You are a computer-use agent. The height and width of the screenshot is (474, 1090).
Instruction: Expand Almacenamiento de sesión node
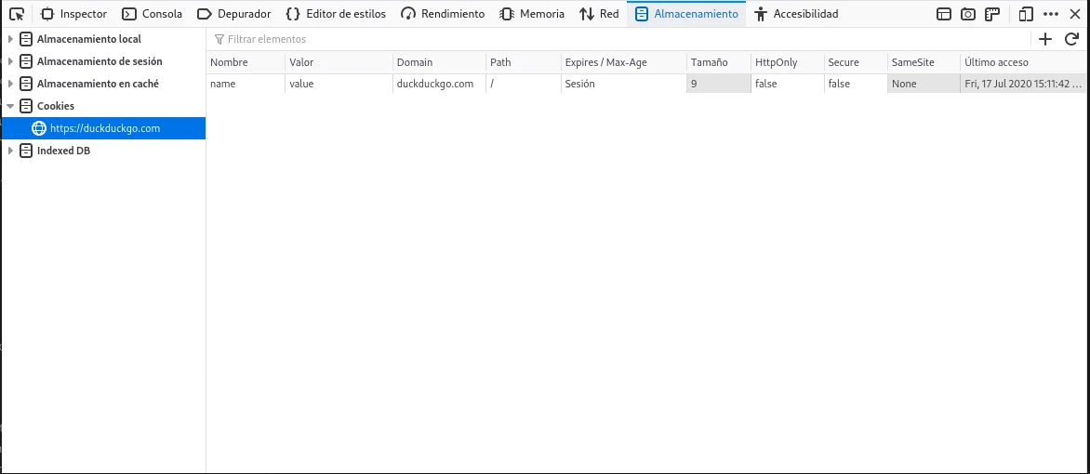tap(10, 61)
